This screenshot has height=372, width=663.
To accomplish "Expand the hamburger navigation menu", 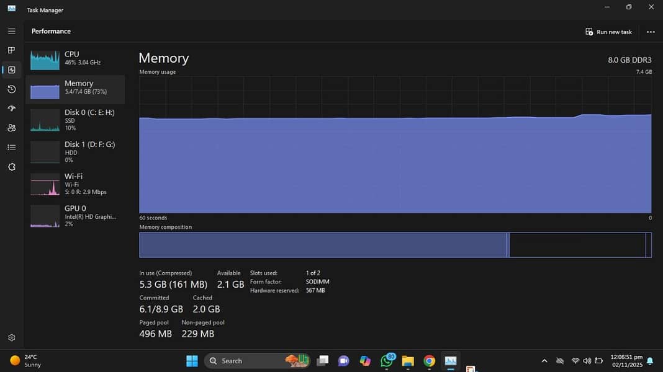I will [11, 31].
